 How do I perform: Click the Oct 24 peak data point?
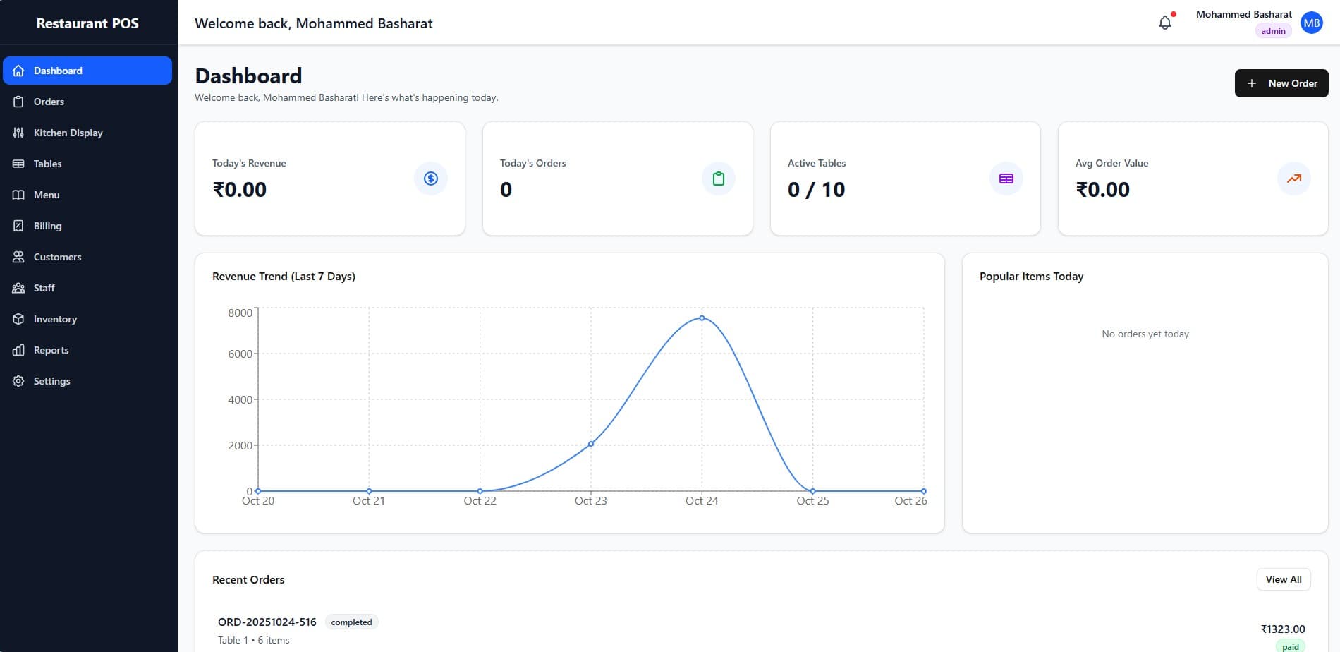[x=702, y=318]
